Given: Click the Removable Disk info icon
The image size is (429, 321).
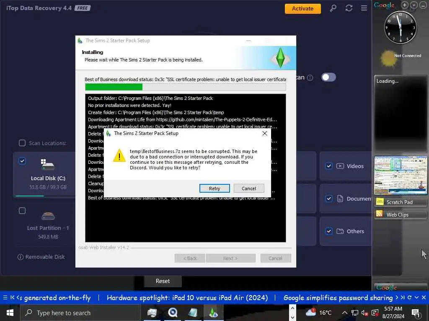Looking at the screenshot, I should pyautogui.click(x=20, y=257).
